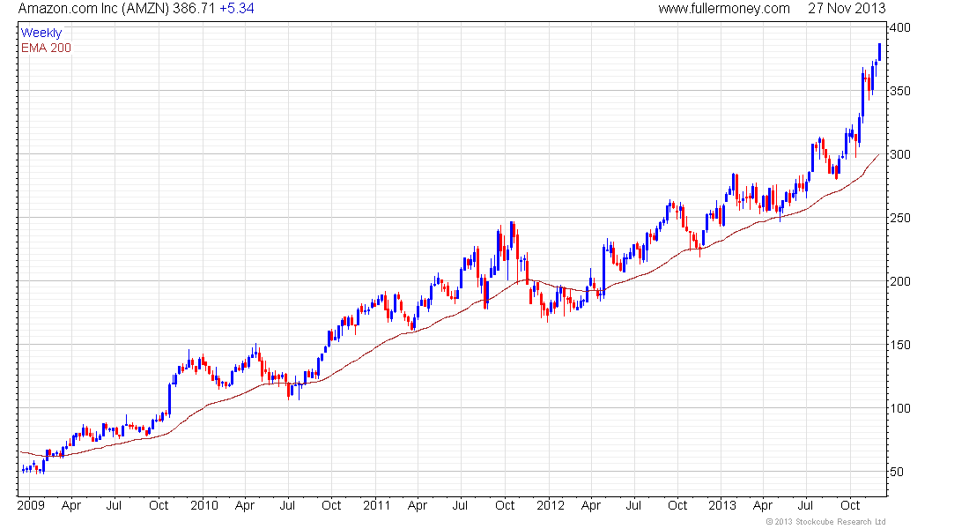The height and width of the screenshot is (529, 969).
Task: Click the 250 price axis label
Action: [x=900, y=218]
